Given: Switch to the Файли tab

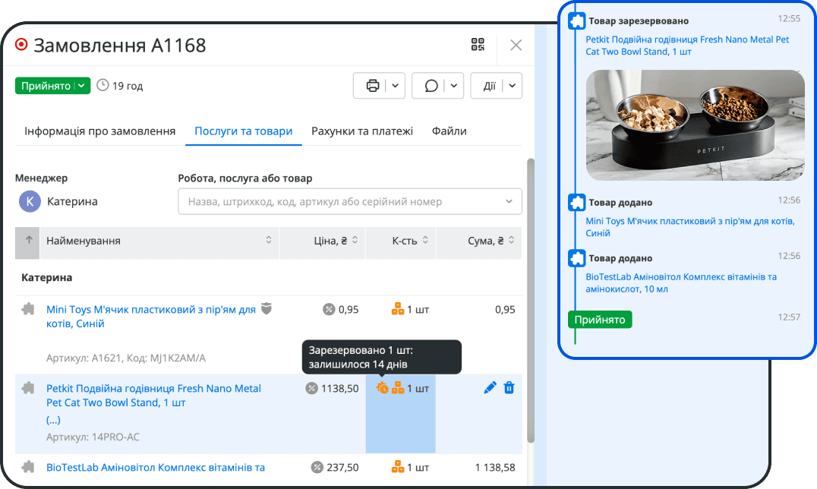Looking at the screenshot, I should [x=449, y=131].
